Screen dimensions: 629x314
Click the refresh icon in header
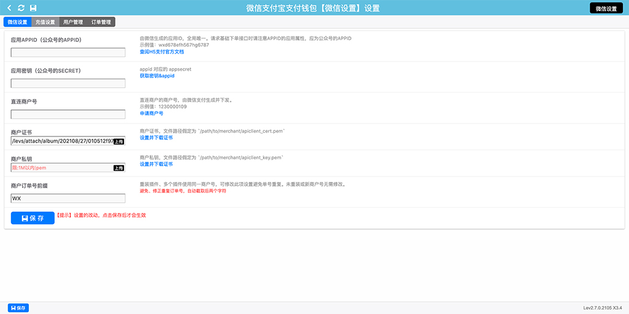[x=21, y=8]
